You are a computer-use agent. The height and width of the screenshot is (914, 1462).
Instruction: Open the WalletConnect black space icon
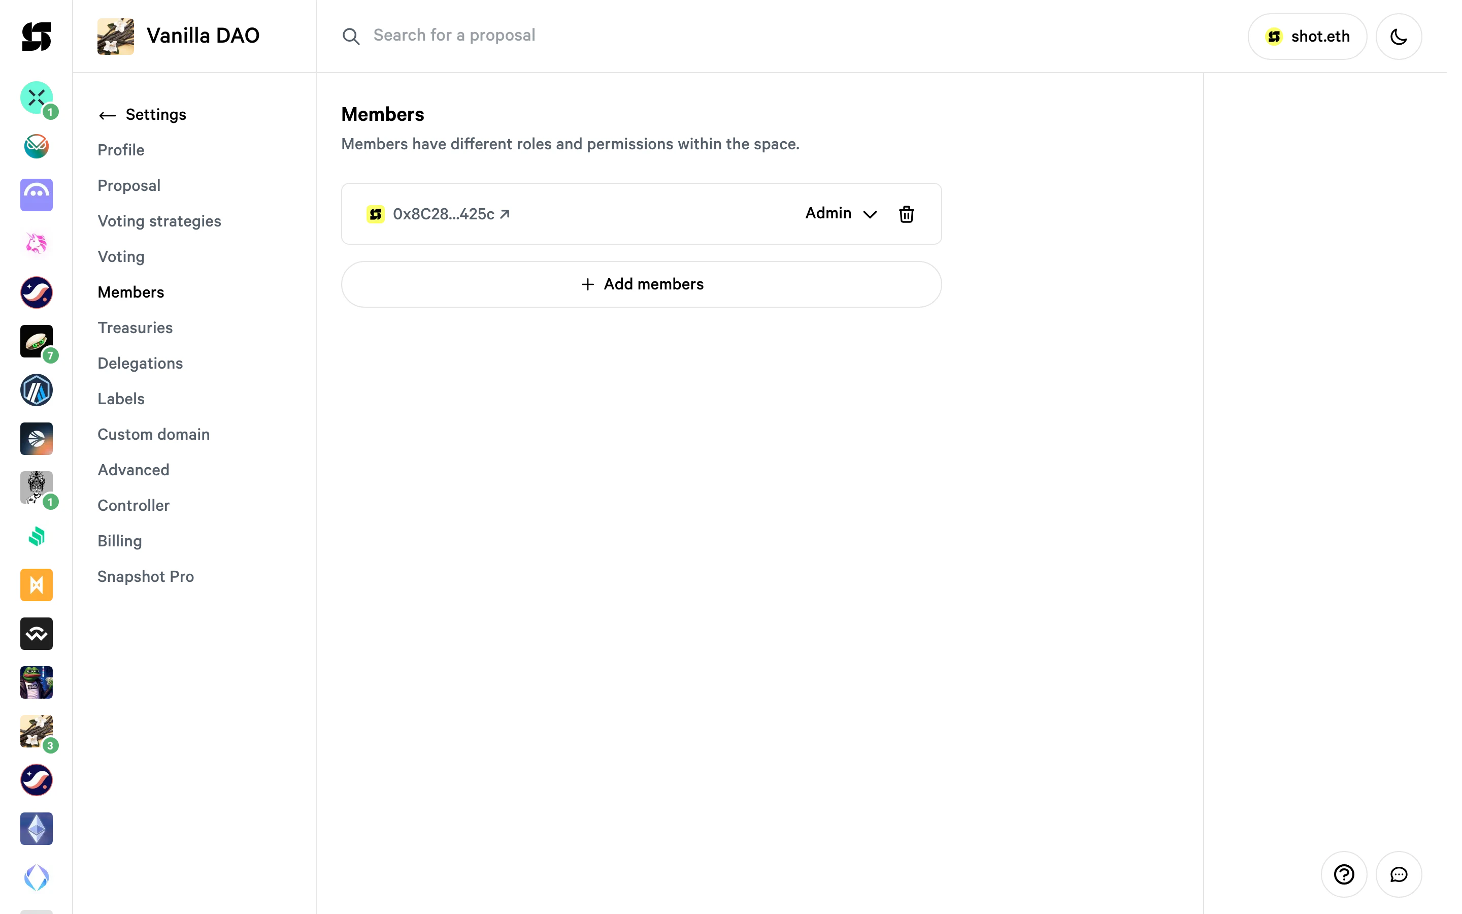click(36, 634)
